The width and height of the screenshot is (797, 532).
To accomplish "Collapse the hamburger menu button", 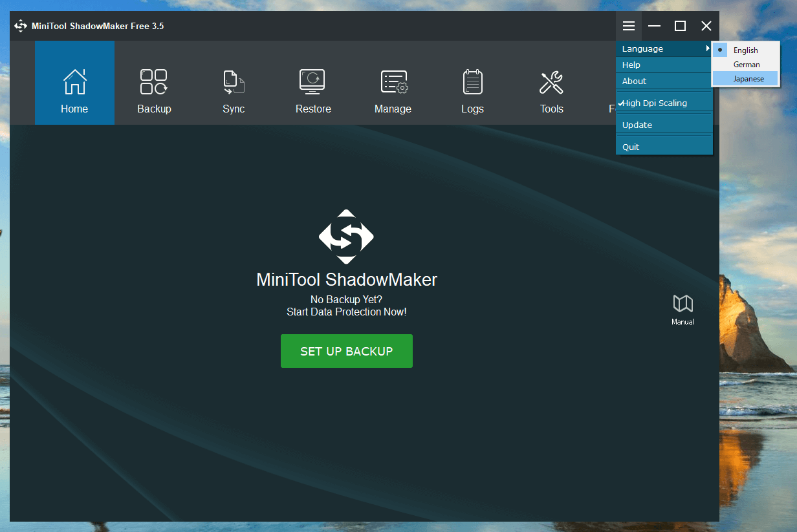I will [629, 26].
